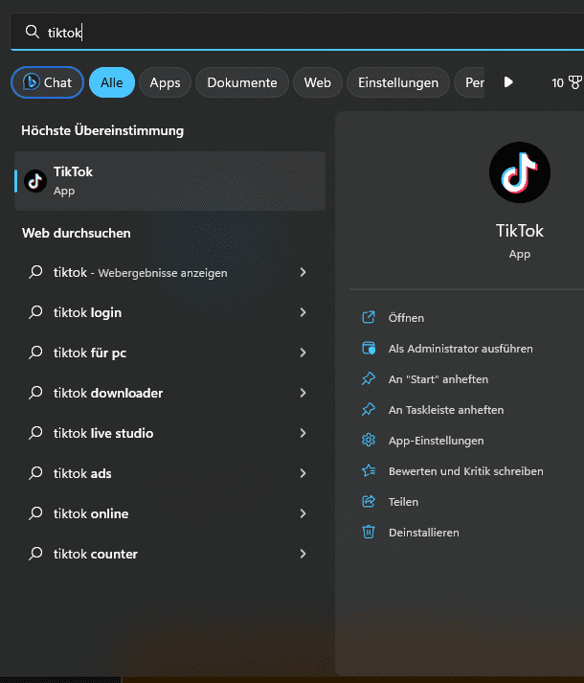Click the large TikTok logo in the details pane
The width and height of the screenshot is (584, 683).
(520, 172)
